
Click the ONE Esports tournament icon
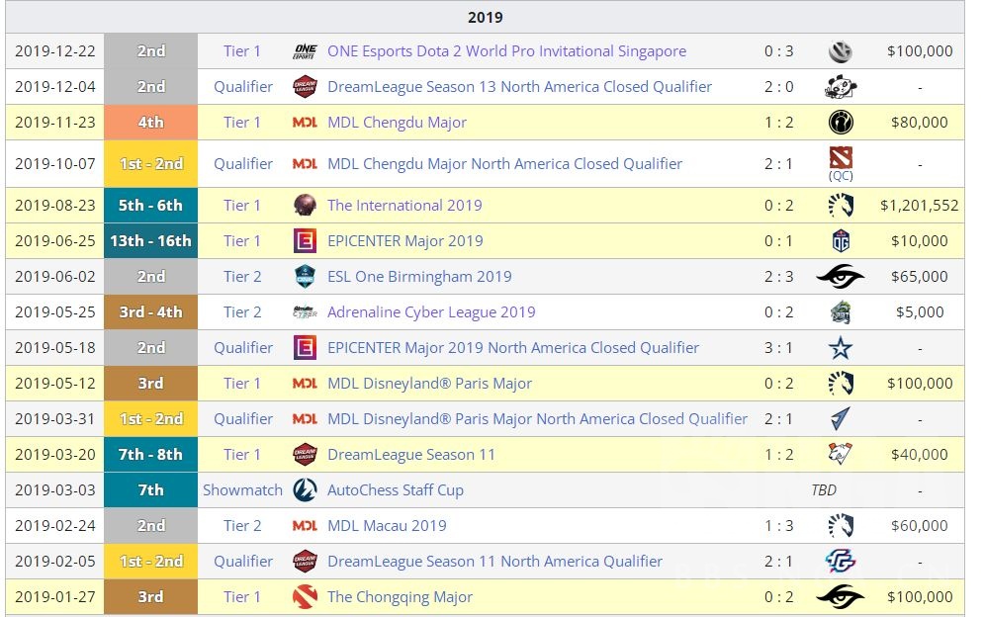click(x=307, y=50)
